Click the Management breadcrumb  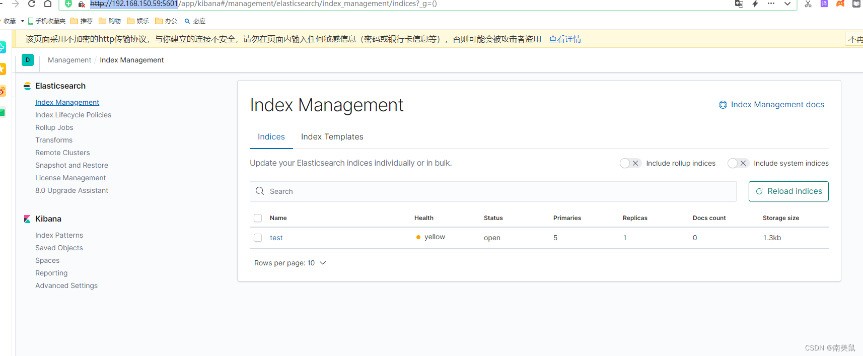pos(69,60)
